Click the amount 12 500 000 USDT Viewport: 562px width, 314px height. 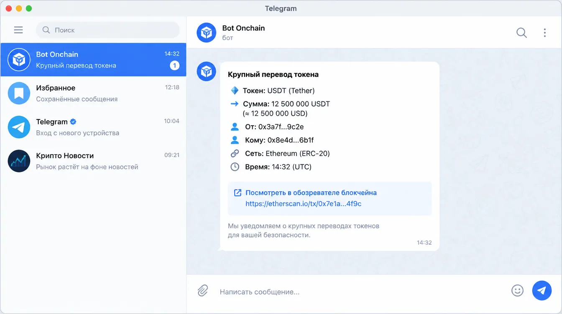click(301, 104)
